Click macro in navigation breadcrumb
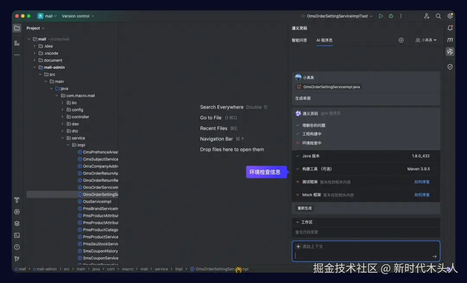 [128, 269]
